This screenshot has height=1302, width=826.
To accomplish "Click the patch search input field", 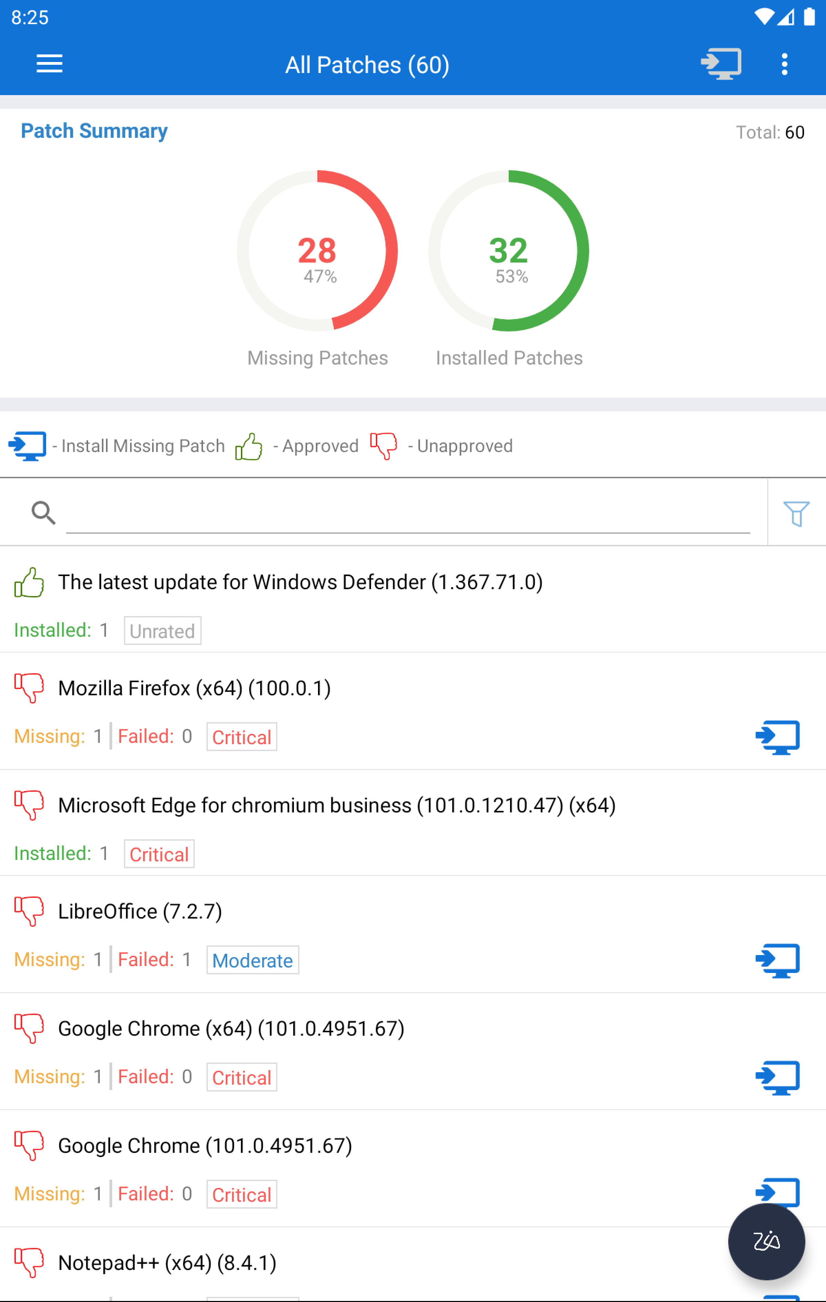I will [408, 513].
